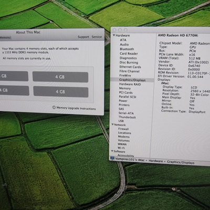The image size is (210, 210).
Task: Collapse the Hardware section triangle
Action: tap(114, 35)
